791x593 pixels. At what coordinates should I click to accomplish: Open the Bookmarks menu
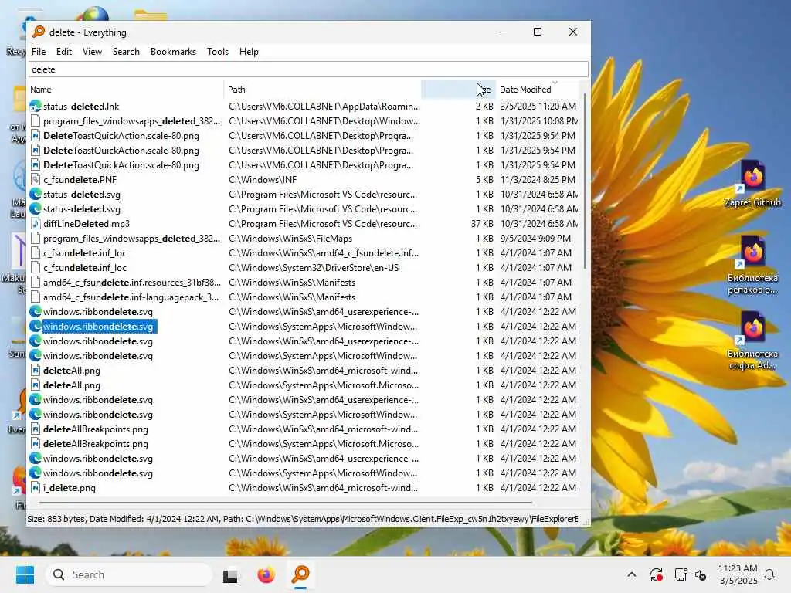(173, 52)
